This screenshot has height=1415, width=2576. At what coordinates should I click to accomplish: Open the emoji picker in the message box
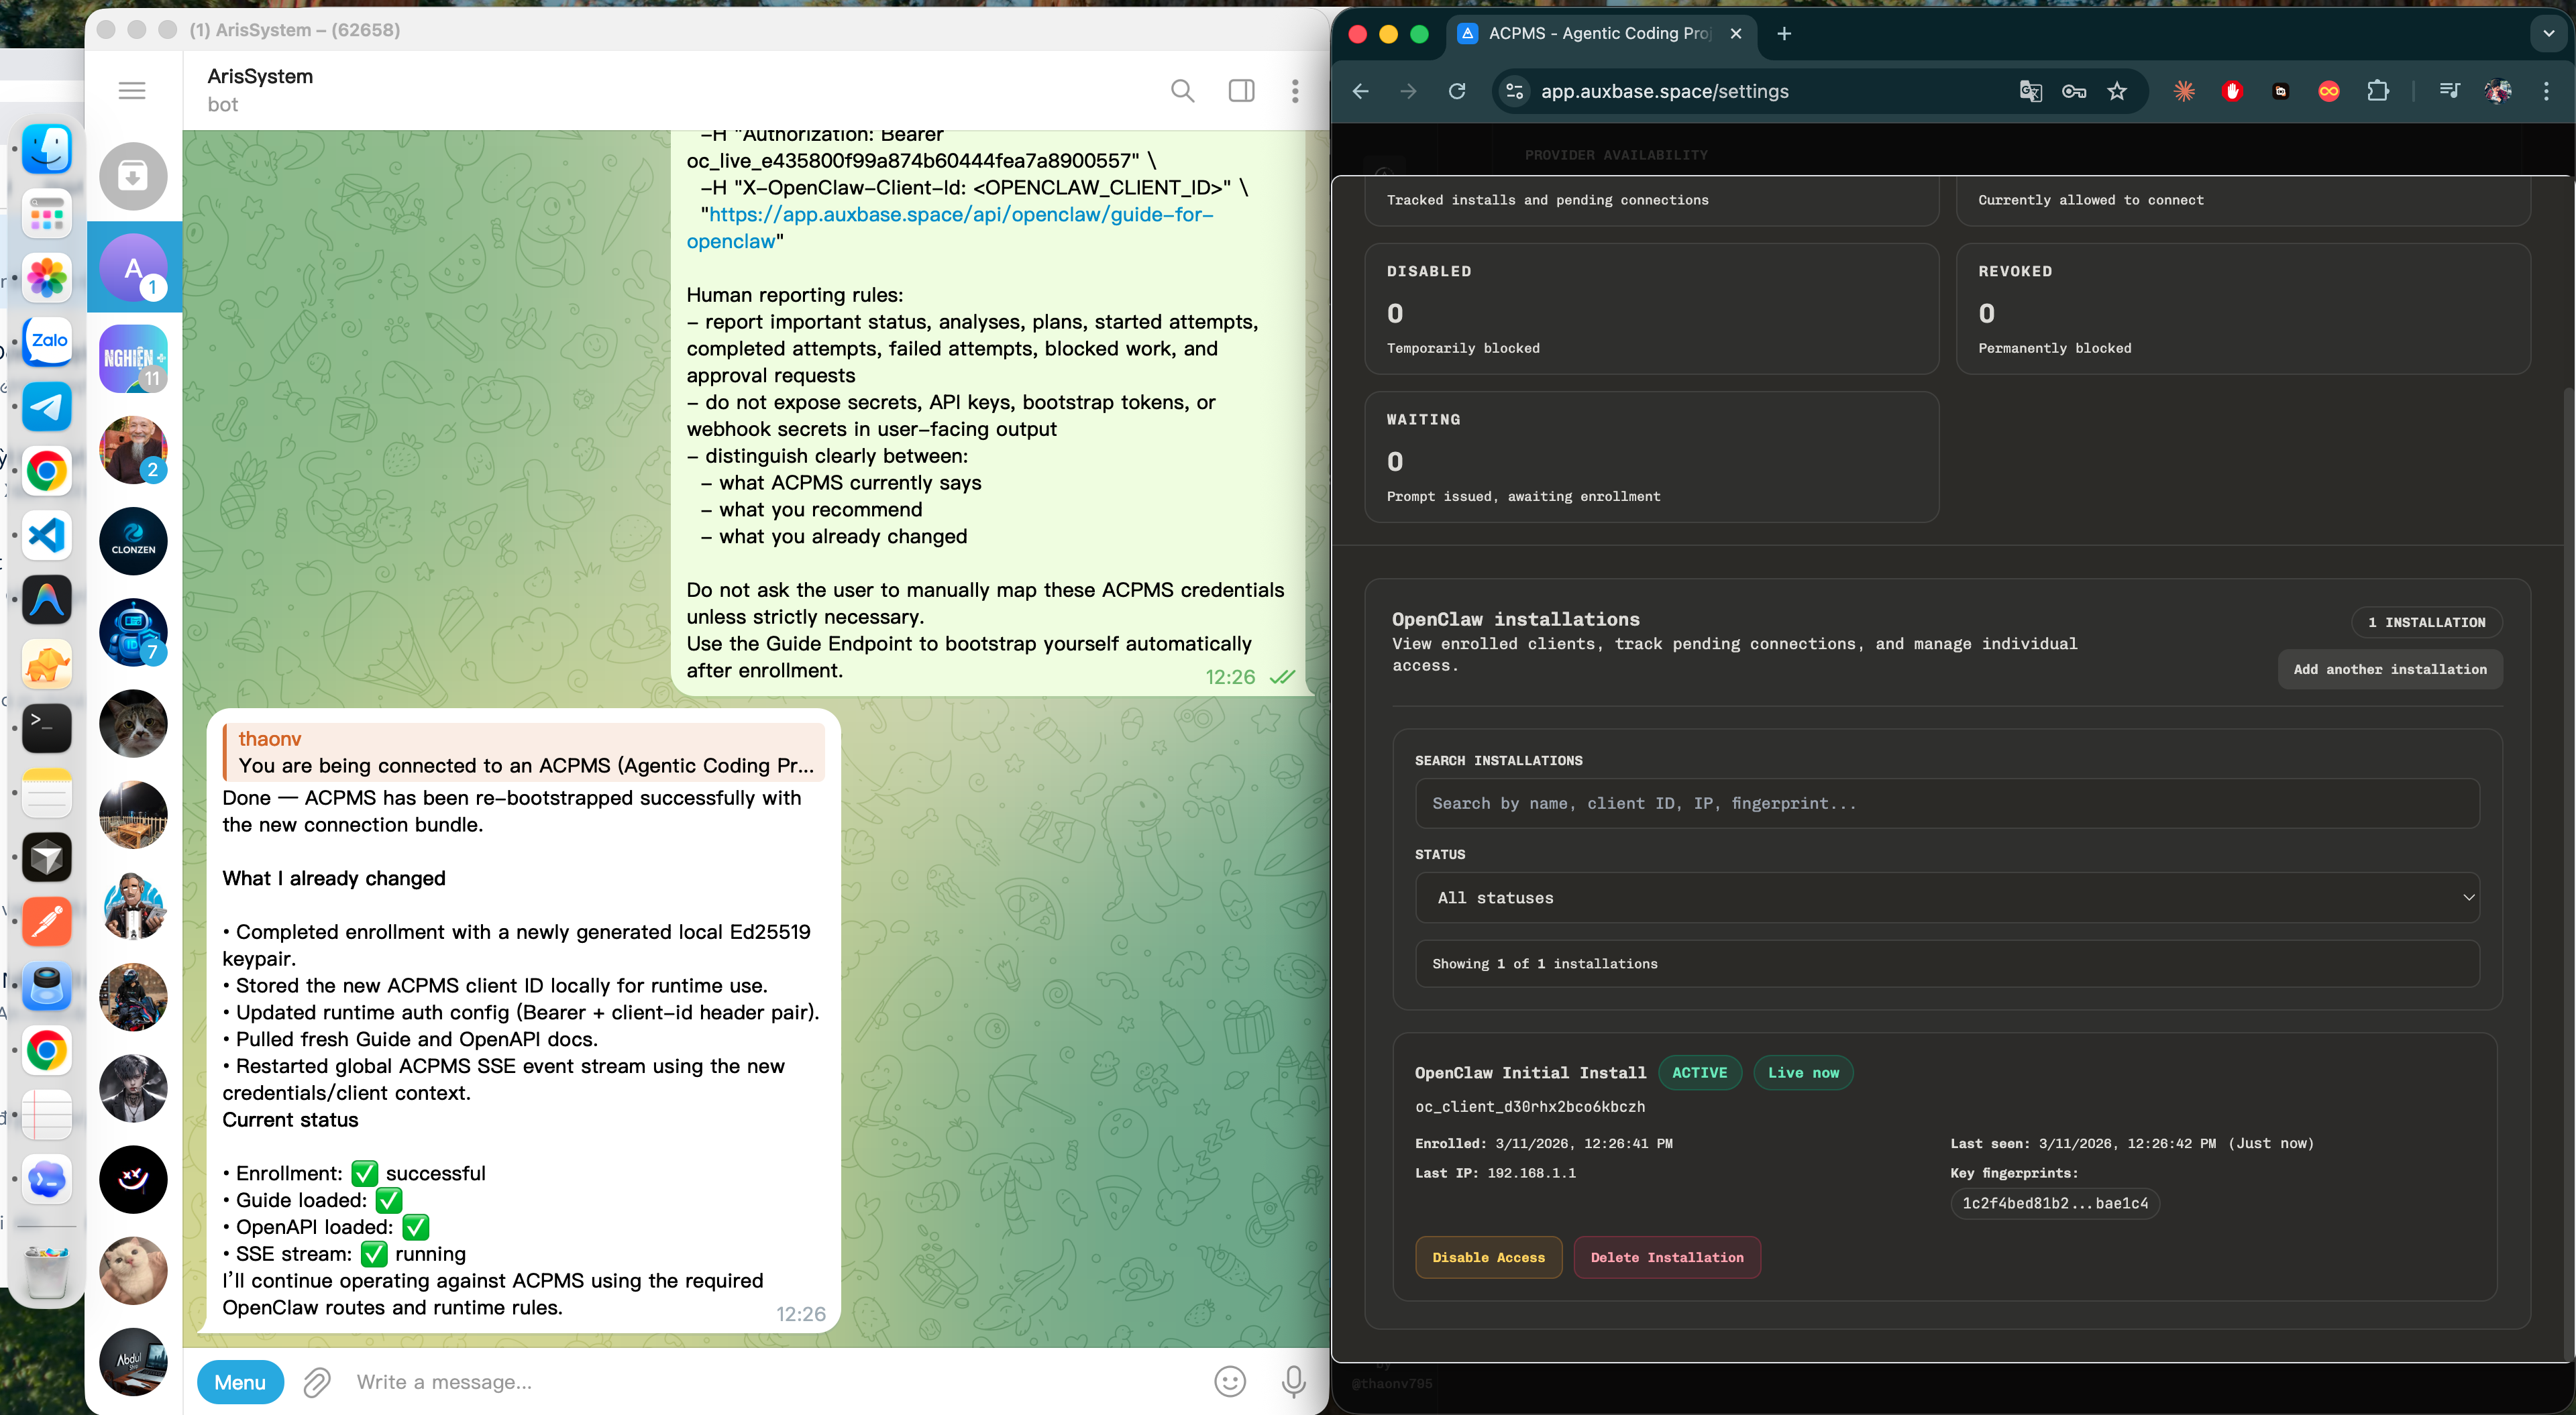[1229, 1382]
